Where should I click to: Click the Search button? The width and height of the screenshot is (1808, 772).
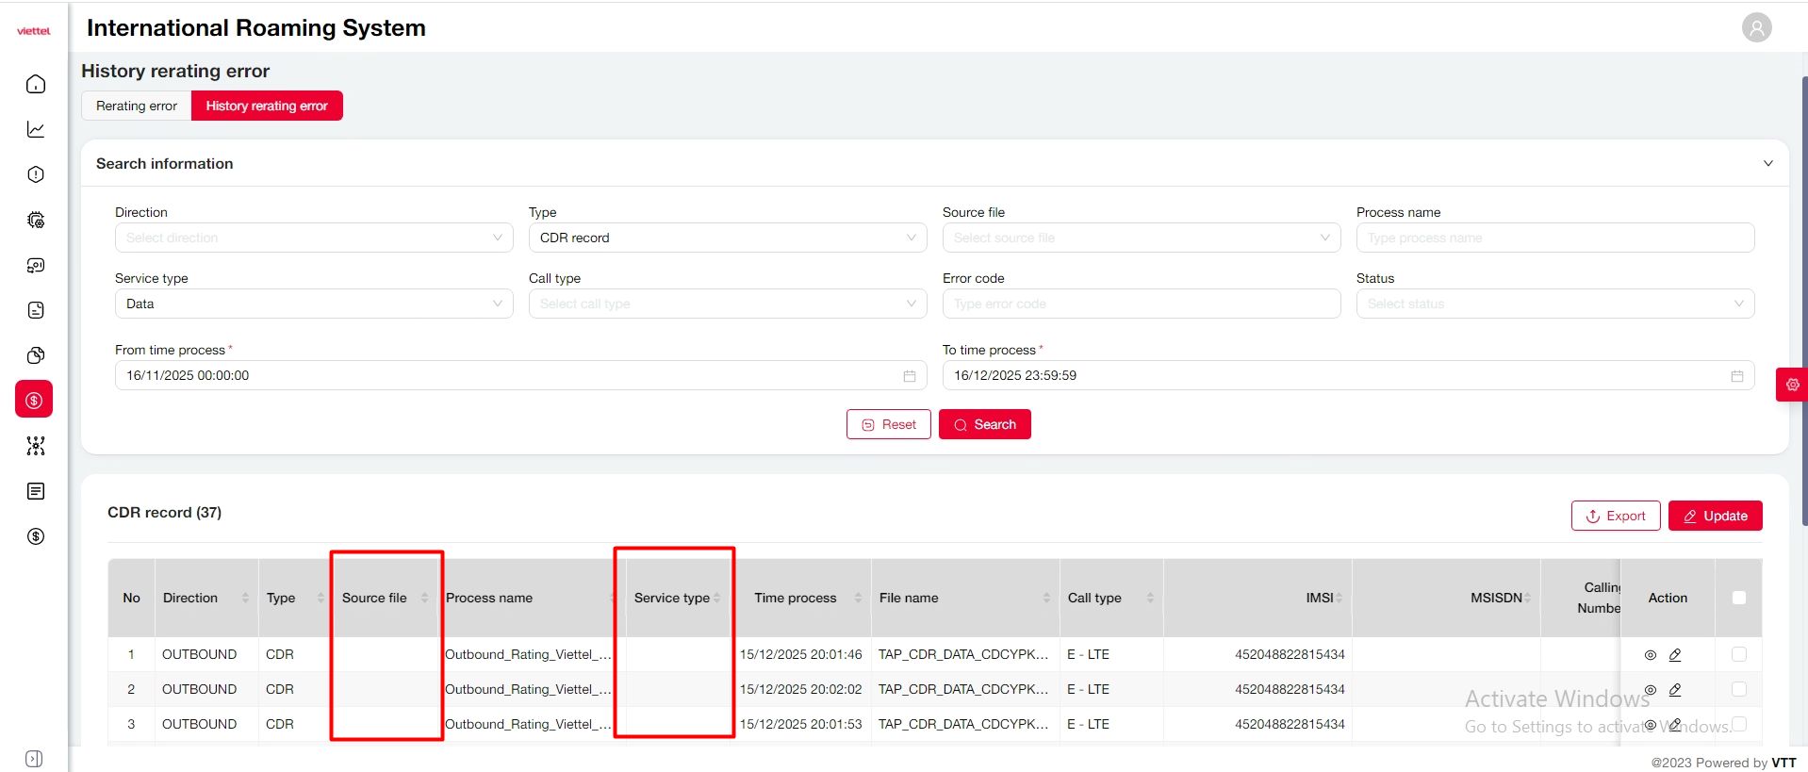(984, 424)
